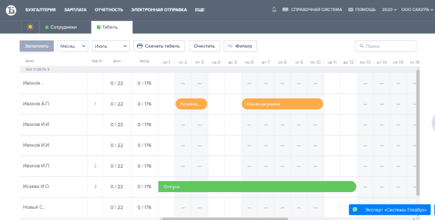Switch to the Сотрудники tab

(x=61, y=27)
